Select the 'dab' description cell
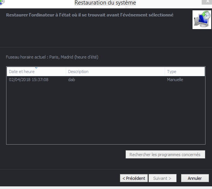The image size is (212, 189). tap(71, 80)
